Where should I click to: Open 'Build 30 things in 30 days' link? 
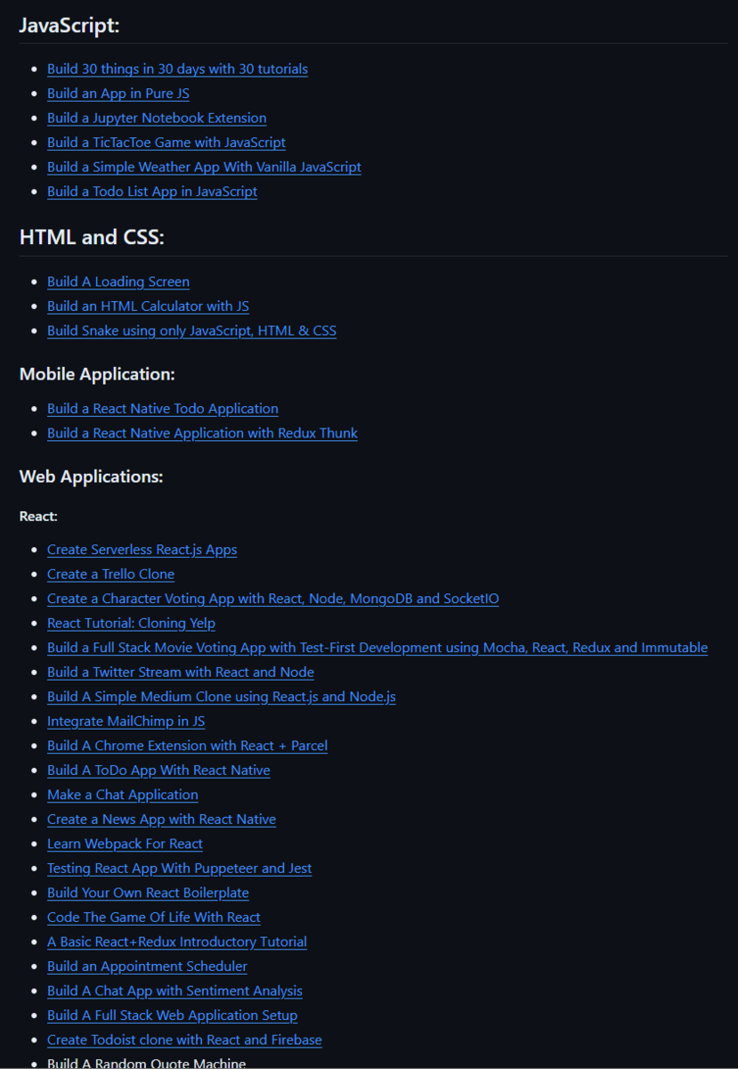tap(177, 69)
